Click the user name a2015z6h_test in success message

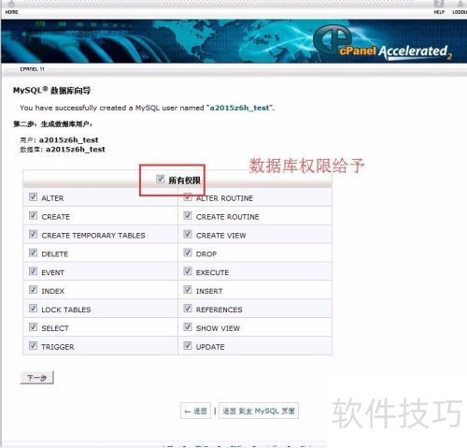(239, 108)
